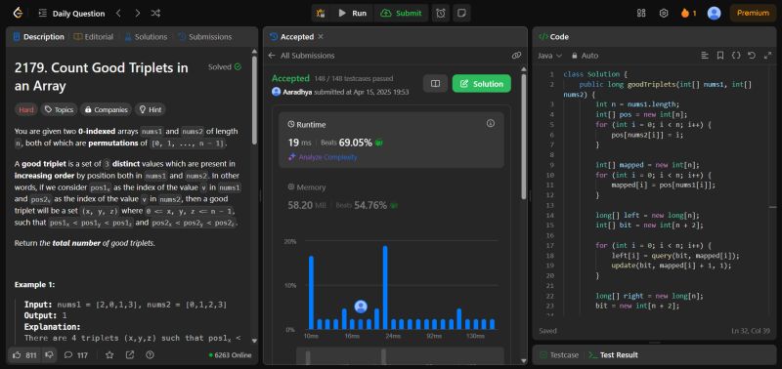Open the notes sticky icon
This screenshot has width=782, height=369.
pyautogui.click(x=461, y=14)
